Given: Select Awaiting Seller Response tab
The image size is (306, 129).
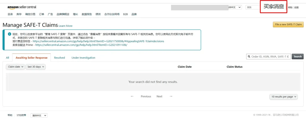Looking at the screenshot, I should (x=31, y=58).
